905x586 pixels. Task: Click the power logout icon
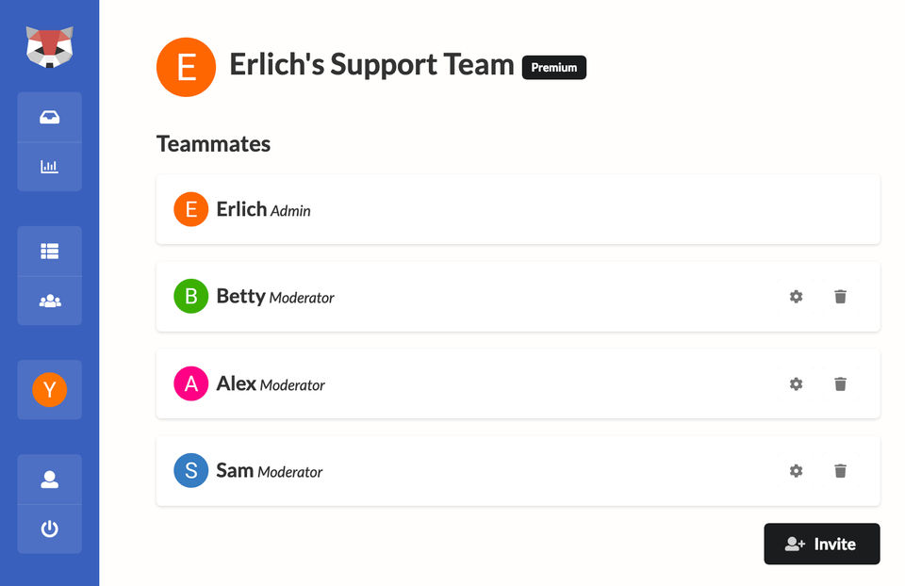pyautogui.click(x=50, y=529)
